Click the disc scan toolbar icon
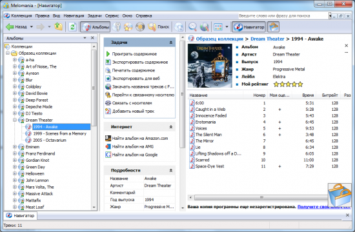This screenshot has height=232, width=355. tap(179, 27)
